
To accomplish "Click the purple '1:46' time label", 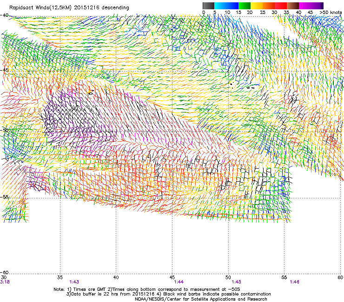I will point(294,282).
